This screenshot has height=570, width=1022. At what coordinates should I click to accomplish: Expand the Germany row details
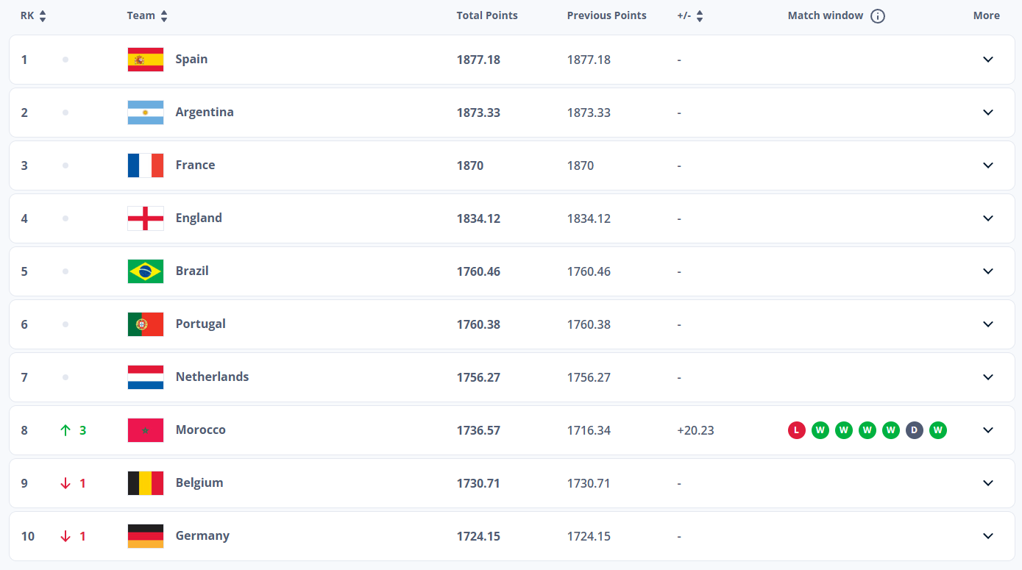pyautogui.click(x=987, y=536)
